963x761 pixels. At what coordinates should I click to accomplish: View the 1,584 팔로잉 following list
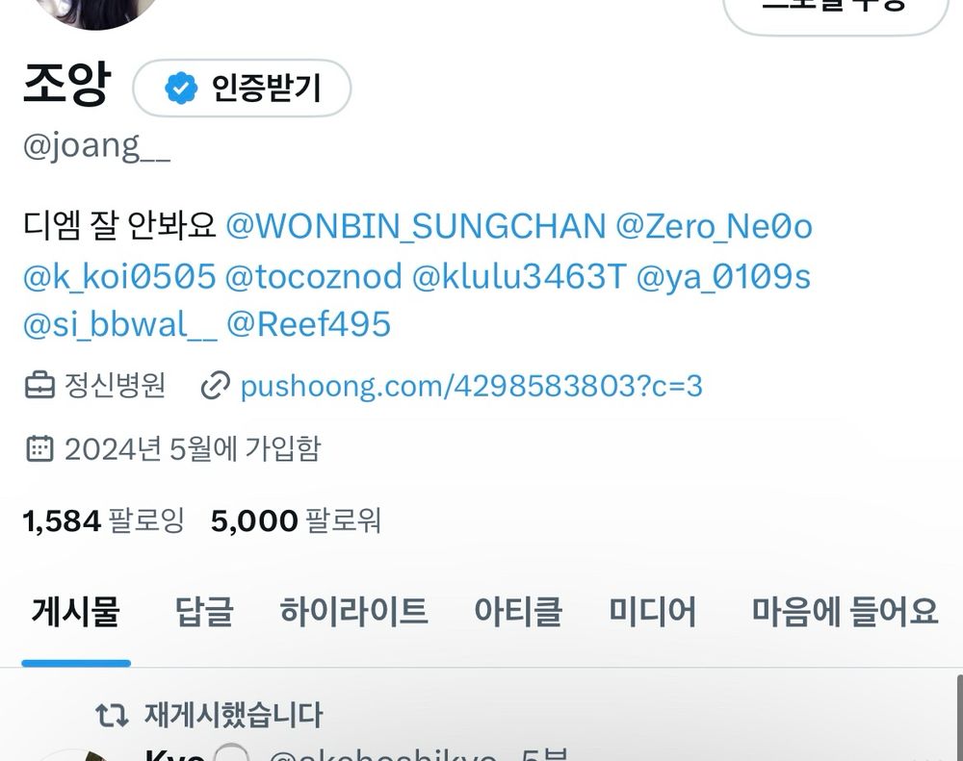(103, 521)
